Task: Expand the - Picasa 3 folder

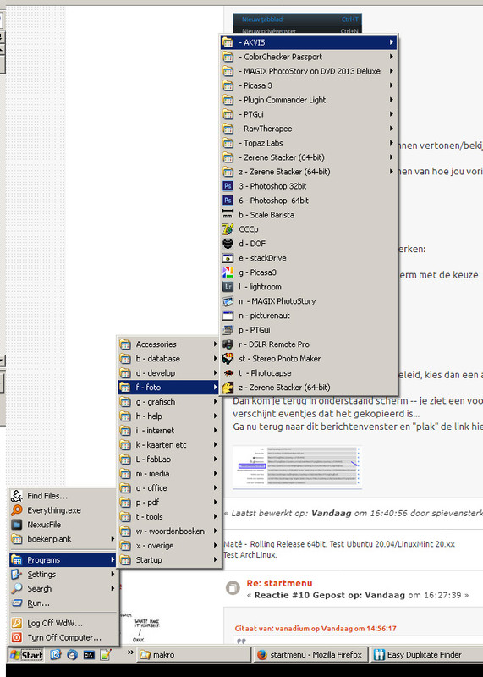Action: click(309, 85)
